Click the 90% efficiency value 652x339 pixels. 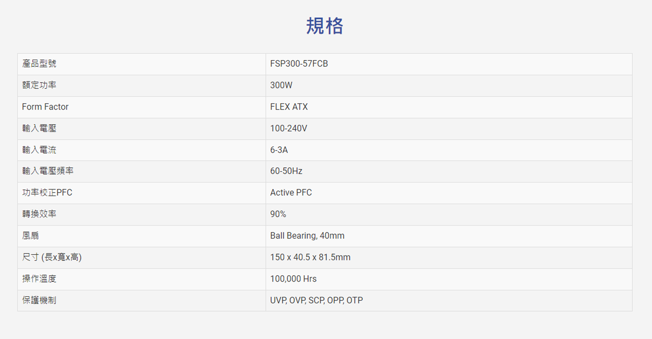tap(278, 214)
